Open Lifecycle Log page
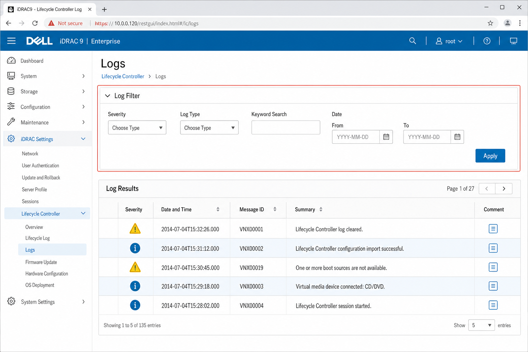Viewport: 528px width, 352px height. click(x=37, y=238)
